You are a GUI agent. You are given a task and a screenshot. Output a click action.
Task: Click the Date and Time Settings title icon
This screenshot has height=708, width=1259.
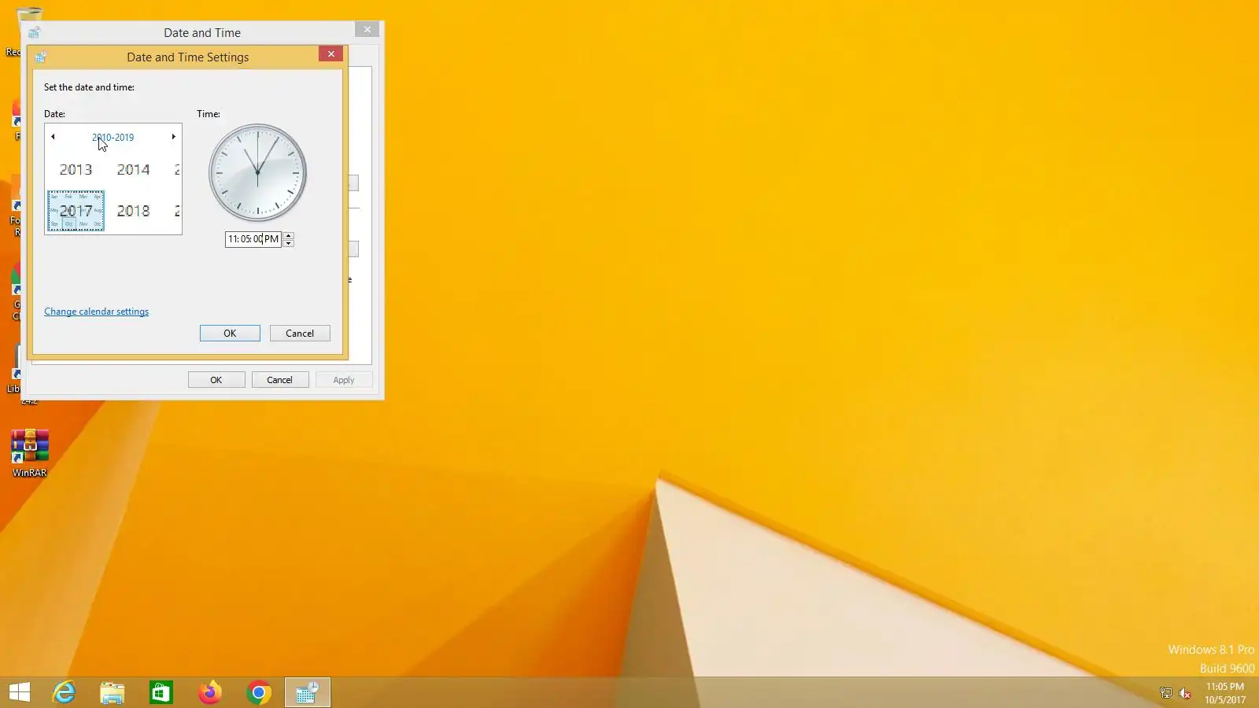point(41,57)
